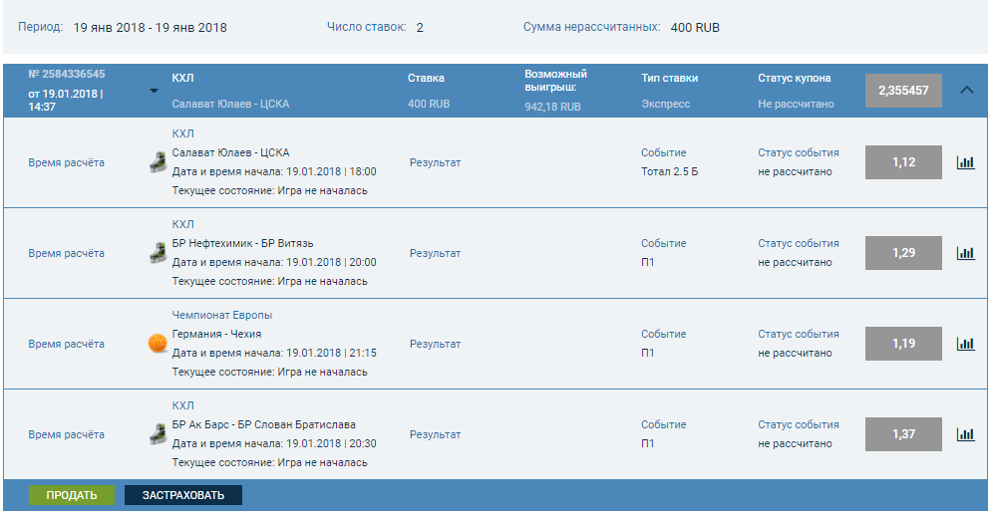994x517 pixels.
Task: Open statistics chart for БР Нефтехимик - БР Витязь
Action: 965,253
